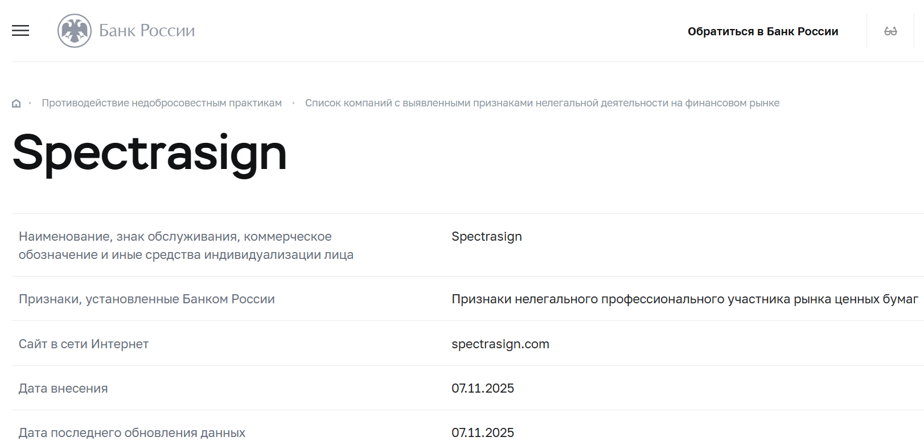Click the first breadcrumb chevron separator
The height and width of the screenshot is (441, 924).
30,103
